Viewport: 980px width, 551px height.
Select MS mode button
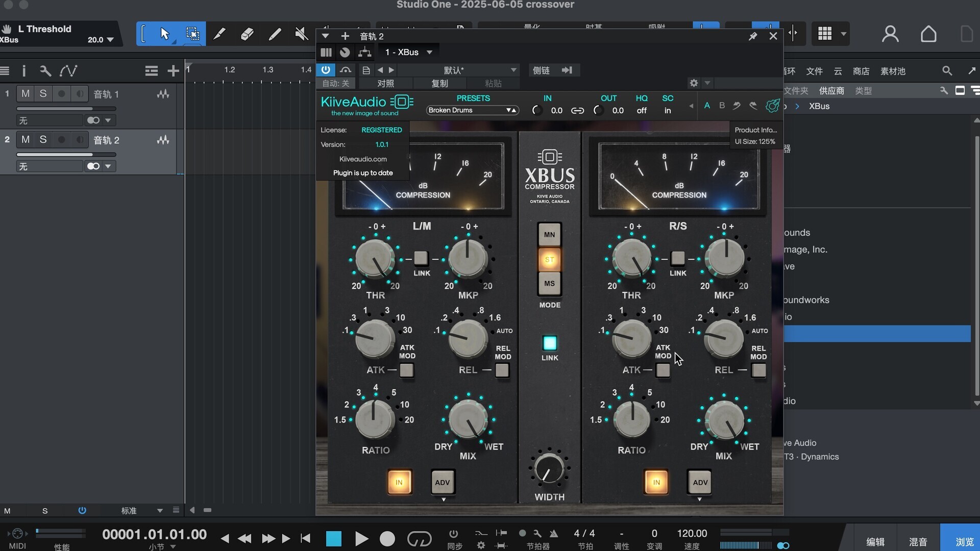(x=549, y=284)
